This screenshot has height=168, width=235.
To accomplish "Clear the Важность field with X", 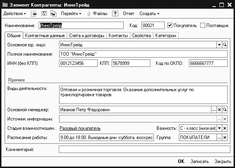I will pyautogui.click(x=225, y=128).
